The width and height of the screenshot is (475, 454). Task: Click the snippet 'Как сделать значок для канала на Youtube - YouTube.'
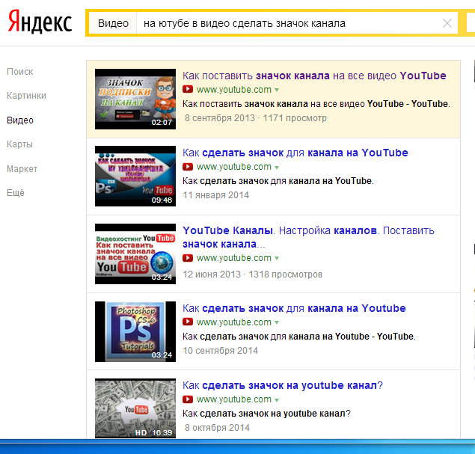click(x=299, y=337)
